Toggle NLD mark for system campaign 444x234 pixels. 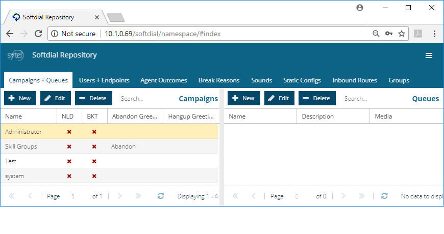click(x=69, y=176)
